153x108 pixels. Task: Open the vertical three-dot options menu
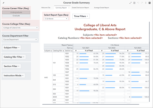click(146, 3)
